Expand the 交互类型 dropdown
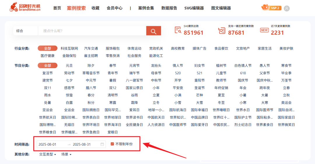Image resolution: width=315 pixels, height=164 pixels. pyautogui.click(x=48, y=154)
